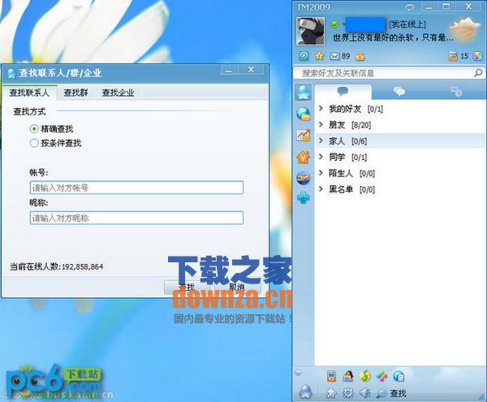Click the weather cloud image in the TM2009 header
This screenshot has height=402, width=487.
click(464, 30)
